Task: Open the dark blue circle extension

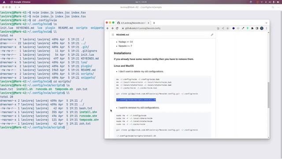Action: click(234, 28)
